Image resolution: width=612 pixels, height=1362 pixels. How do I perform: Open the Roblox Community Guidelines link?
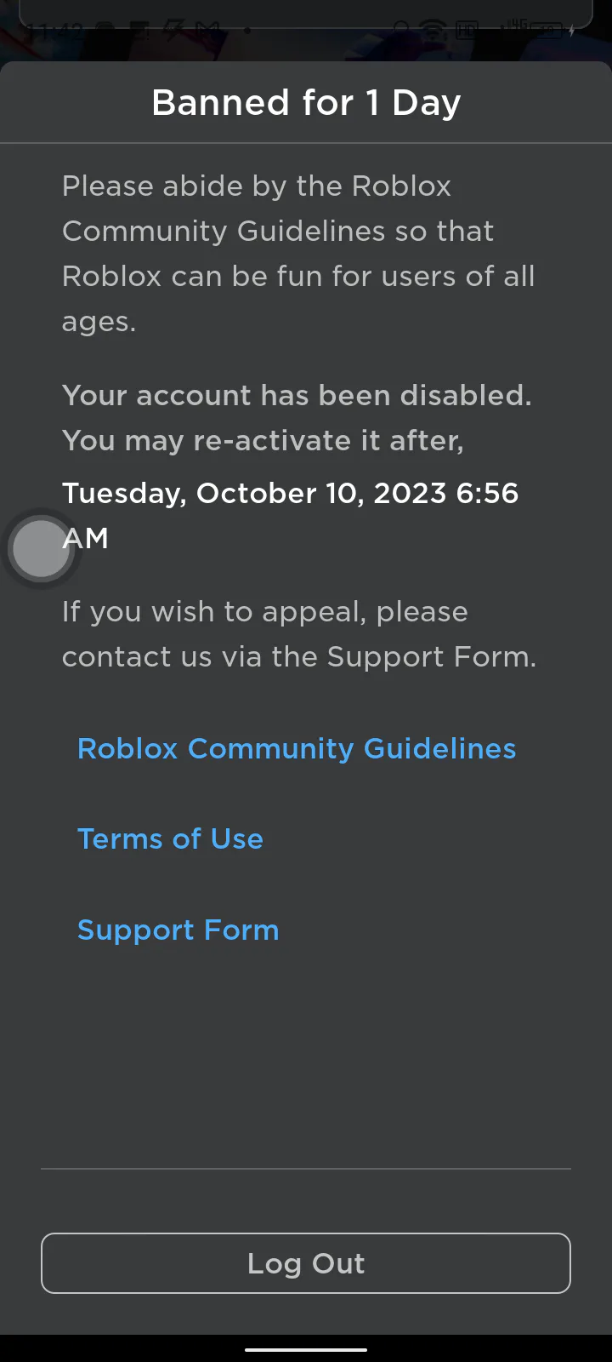click(297, 749)
